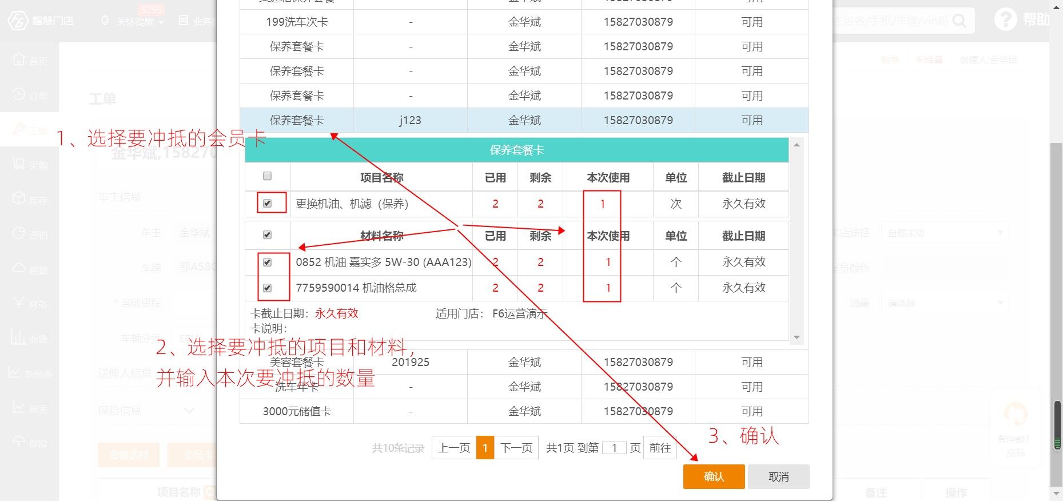The image size is (1063, 501).
Task: Open the 保险 umbrella sidebar icon
Action: pos(19,442)
